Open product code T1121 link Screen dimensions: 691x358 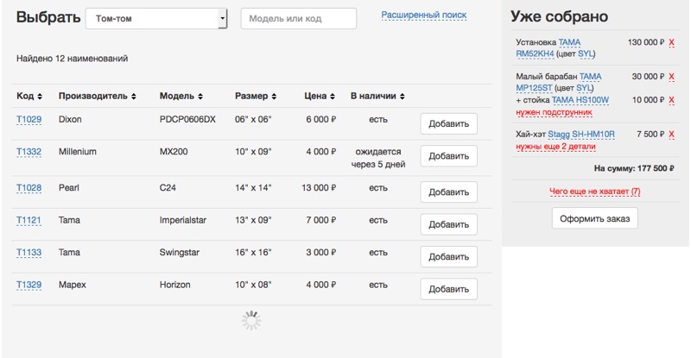click(x=29, y=221)
